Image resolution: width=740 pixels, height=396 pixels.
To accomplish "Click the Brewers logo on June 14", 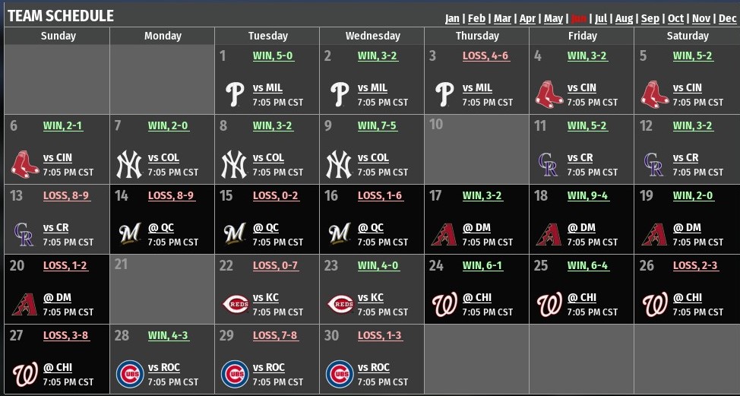I will click(129, 233).
